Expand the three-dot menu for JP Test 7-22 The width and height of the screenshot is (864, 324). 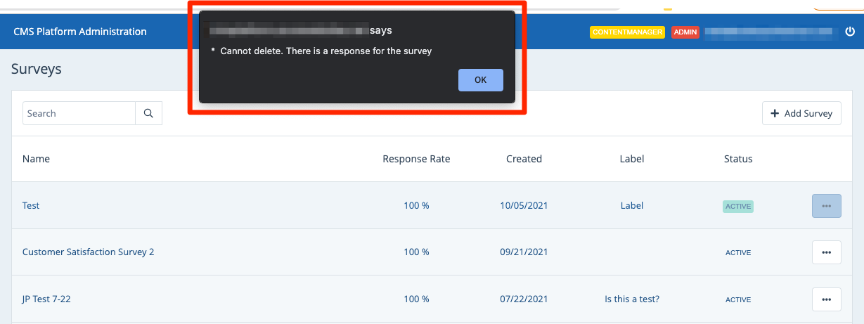[x=826, y=299]
